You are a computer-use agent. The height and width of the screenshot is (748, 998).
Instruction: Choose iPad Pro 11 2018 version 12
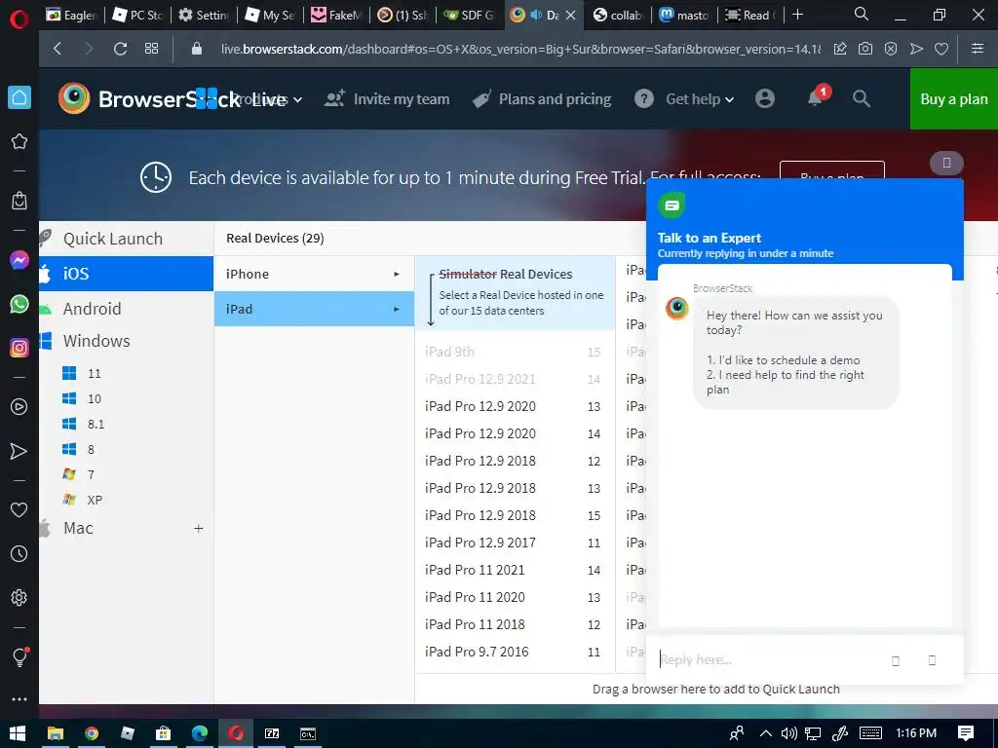point(515,624)
